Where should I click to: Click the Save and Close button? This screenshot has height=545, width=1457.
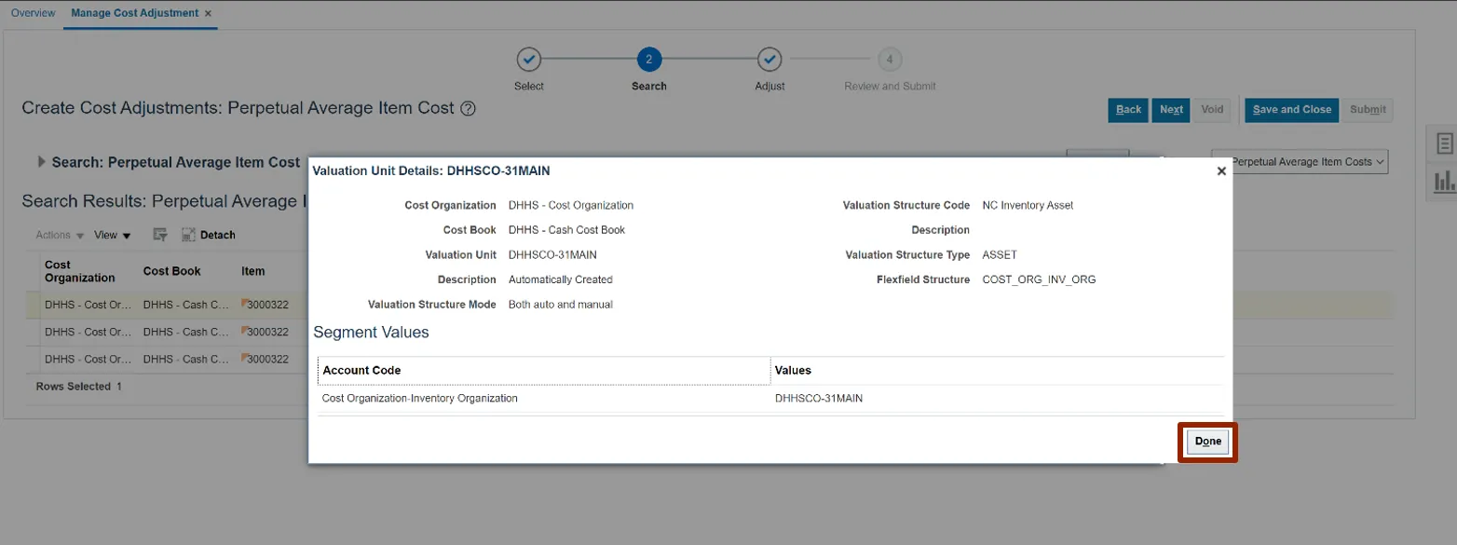[1291, 110]
